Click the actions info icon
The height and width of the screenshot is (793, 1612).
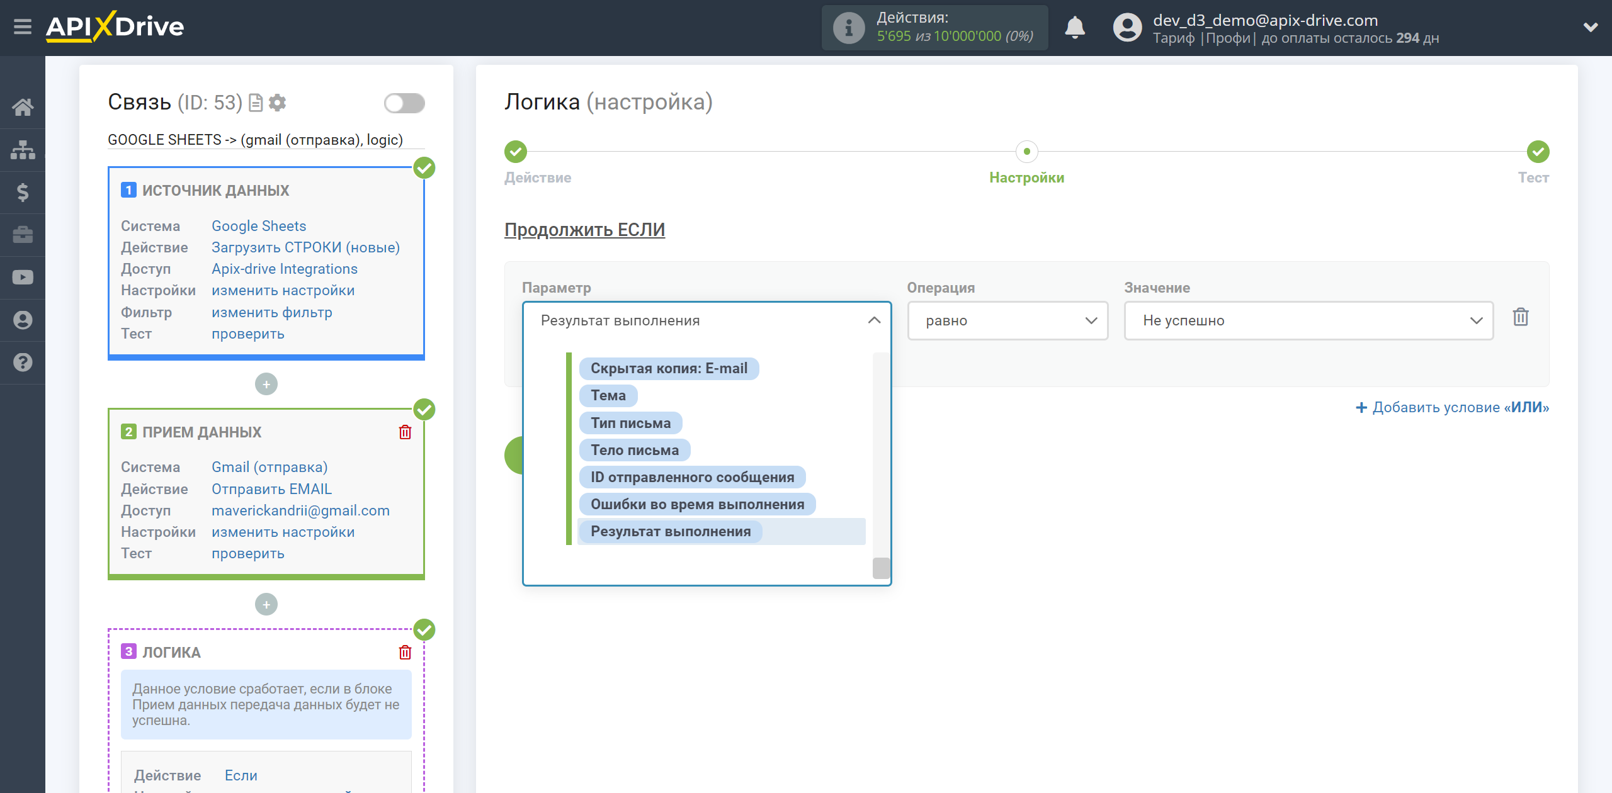pos(848,28)
